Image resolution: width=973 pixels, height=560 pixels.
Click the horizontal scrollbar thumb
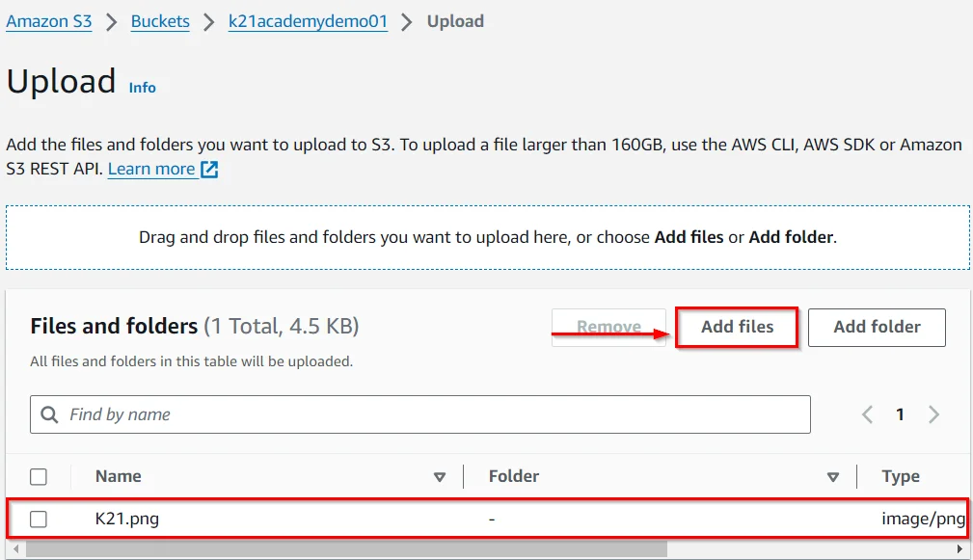coord(347,549)
